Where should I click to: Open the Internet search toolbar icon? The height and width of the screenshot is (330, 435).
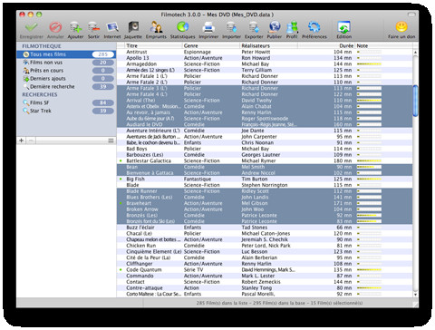pos(112,28)
